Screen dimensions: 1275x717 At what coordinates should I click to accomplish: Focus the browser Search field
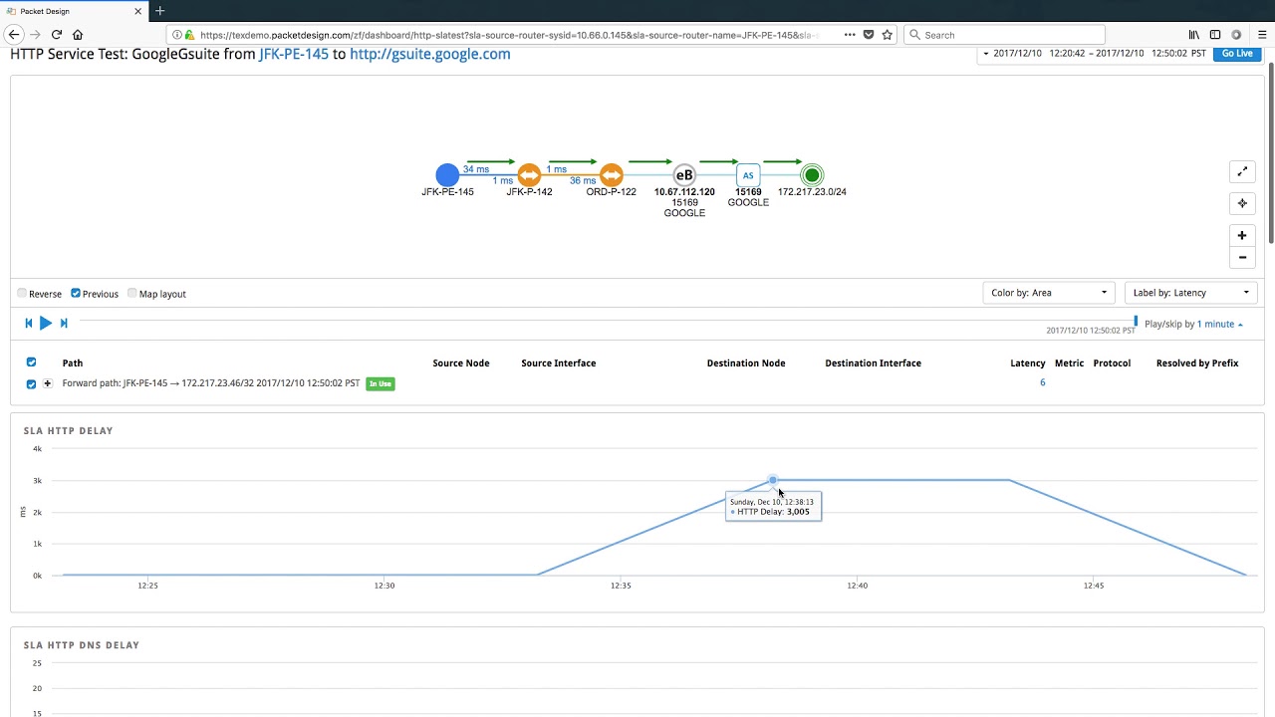1004,35
